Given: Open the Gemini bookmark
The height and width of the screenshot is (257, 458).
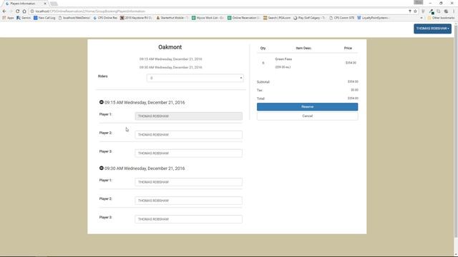Looking at the screenshot, I should point(24,18).
